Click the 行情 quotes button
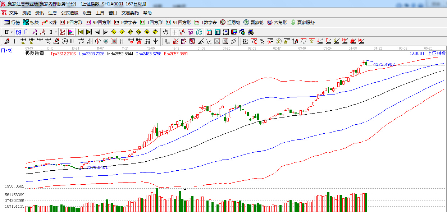This screenshot has height=212, width=447. [x=12, y=22]
